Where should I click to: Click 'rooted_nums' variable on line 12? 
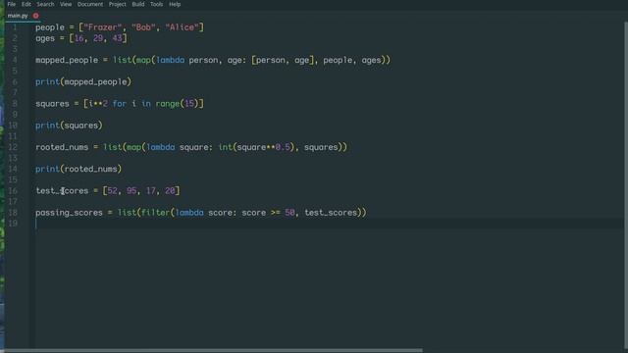(x=62, y=147)
